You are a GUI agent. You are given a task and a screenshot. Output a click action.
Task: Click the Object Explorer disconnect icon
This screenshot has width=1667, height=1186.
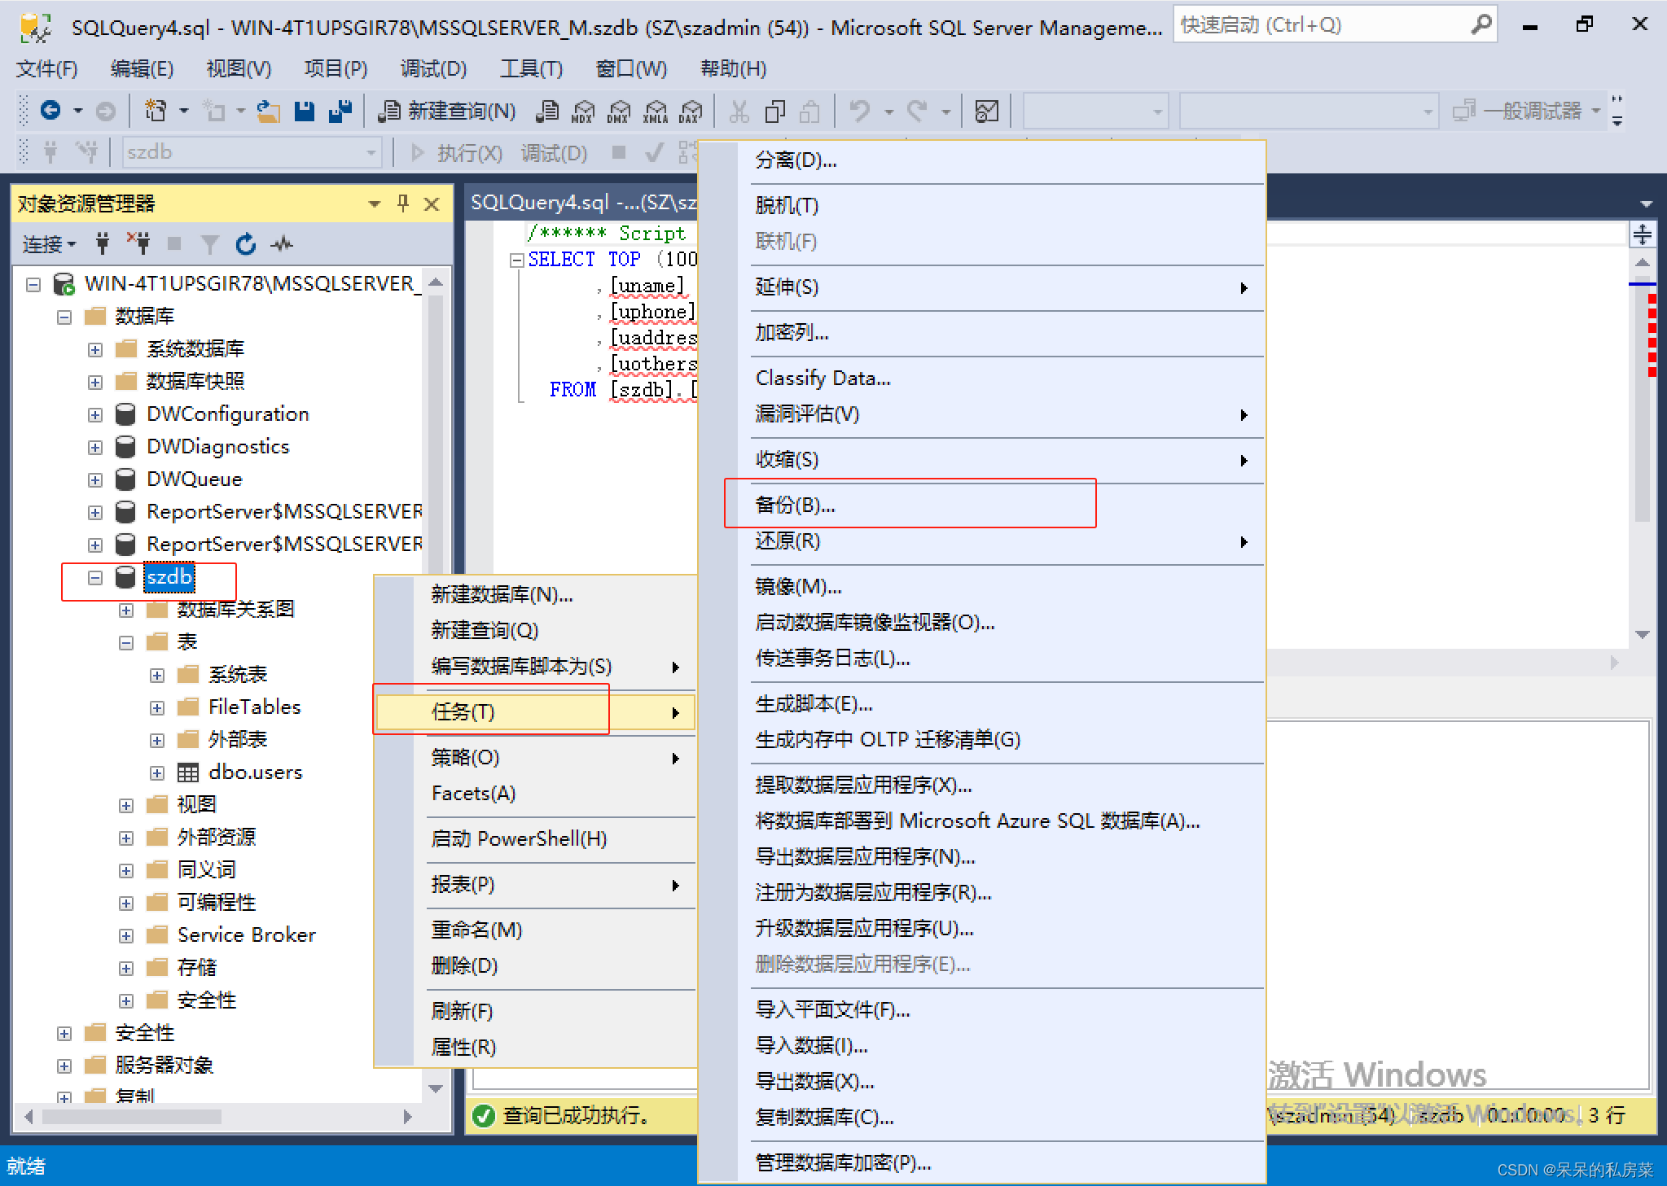click(x=138, y=243)
